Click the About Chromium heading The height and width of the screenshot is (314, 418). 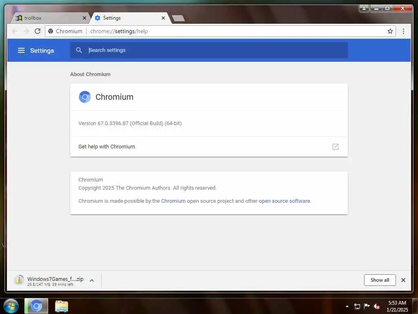pos(90,74)
